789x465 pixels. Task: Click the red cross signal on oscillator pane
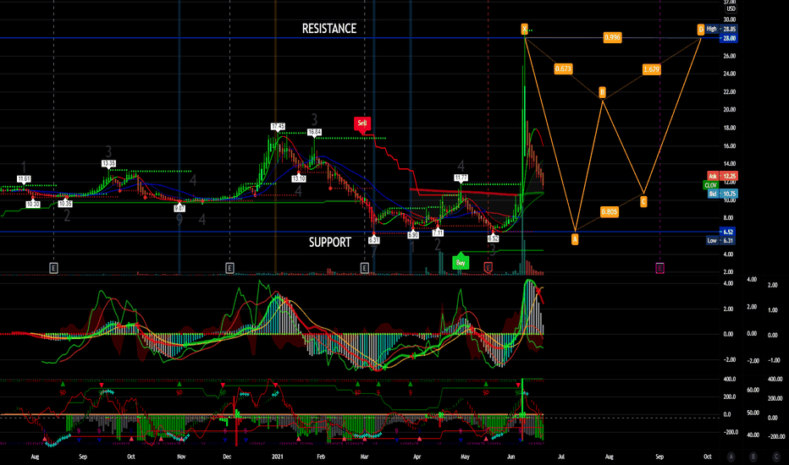[539, 291]
